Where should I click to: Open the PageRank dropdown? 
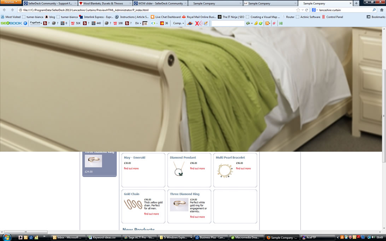pos(36,23)
